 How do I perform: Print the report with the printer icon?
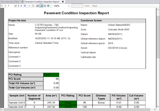click(37, 6)
